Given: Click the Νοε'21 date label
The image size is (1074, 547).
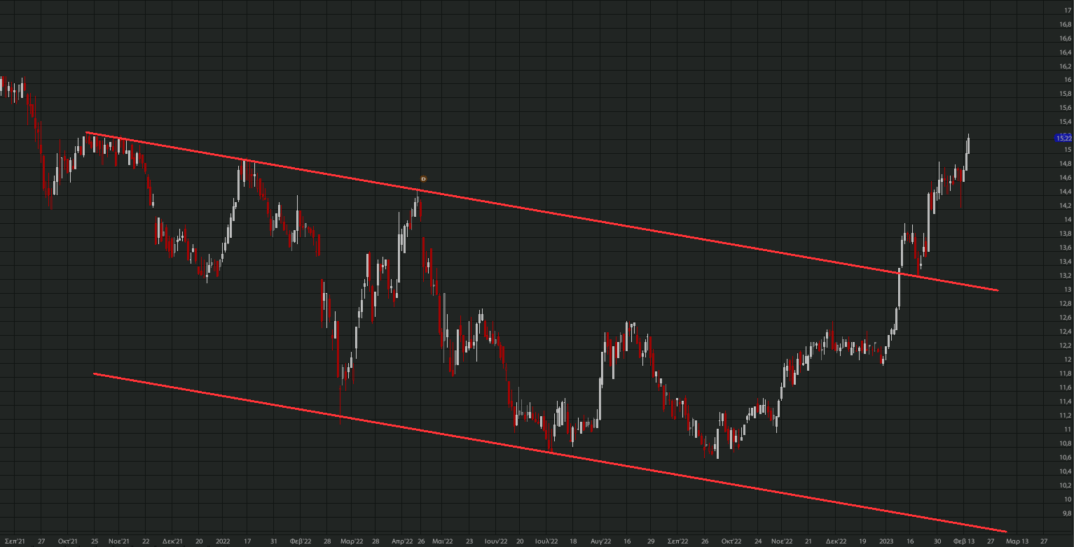Looking at the screenshot, I should 119,541.
